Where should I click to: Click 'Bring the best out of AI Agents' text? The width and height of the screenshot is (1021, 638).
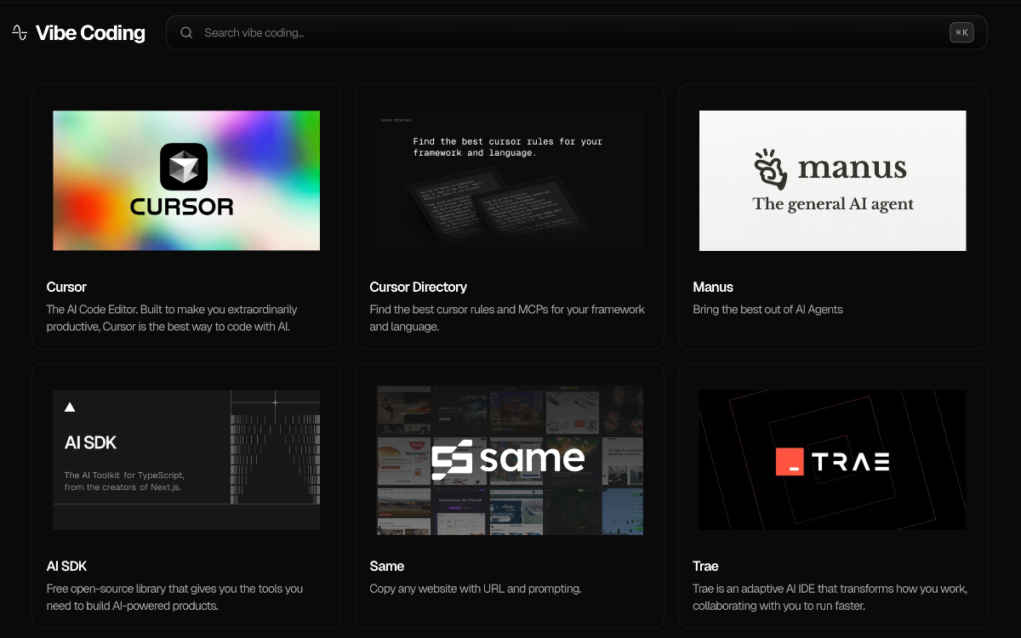[767, 309]
